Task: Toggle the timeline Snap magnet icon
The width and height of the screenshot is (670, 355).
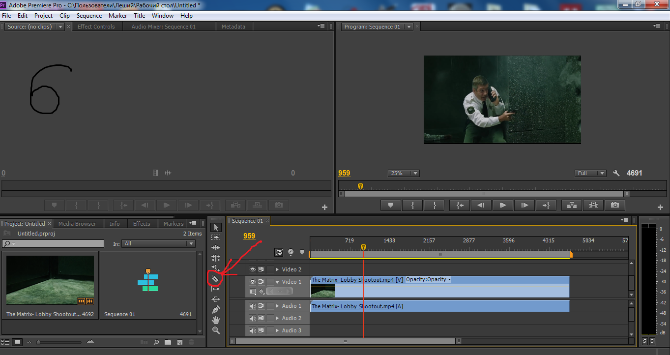Action: click(x=279, y=252)
